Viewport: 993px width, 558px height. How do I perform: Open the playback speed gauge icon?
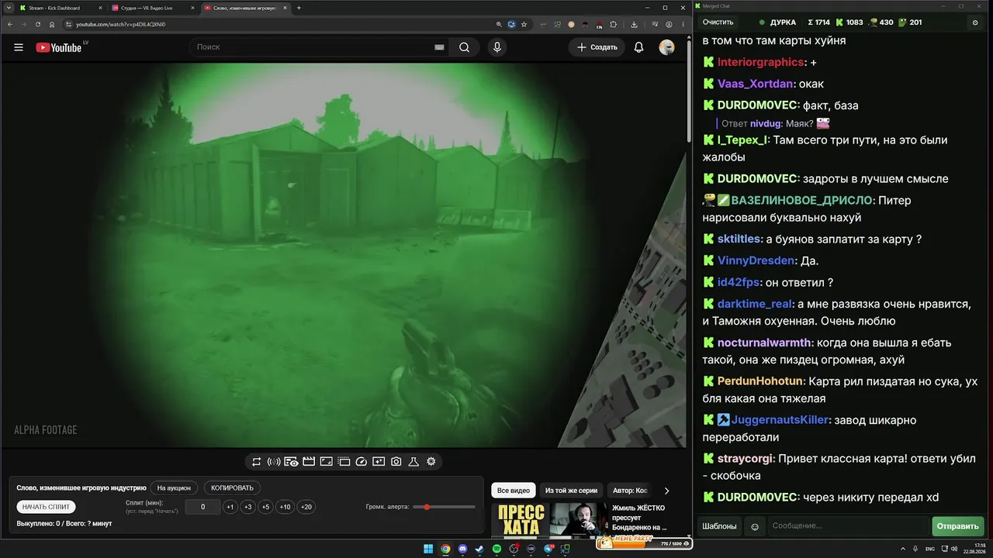(x=361, y=462)
